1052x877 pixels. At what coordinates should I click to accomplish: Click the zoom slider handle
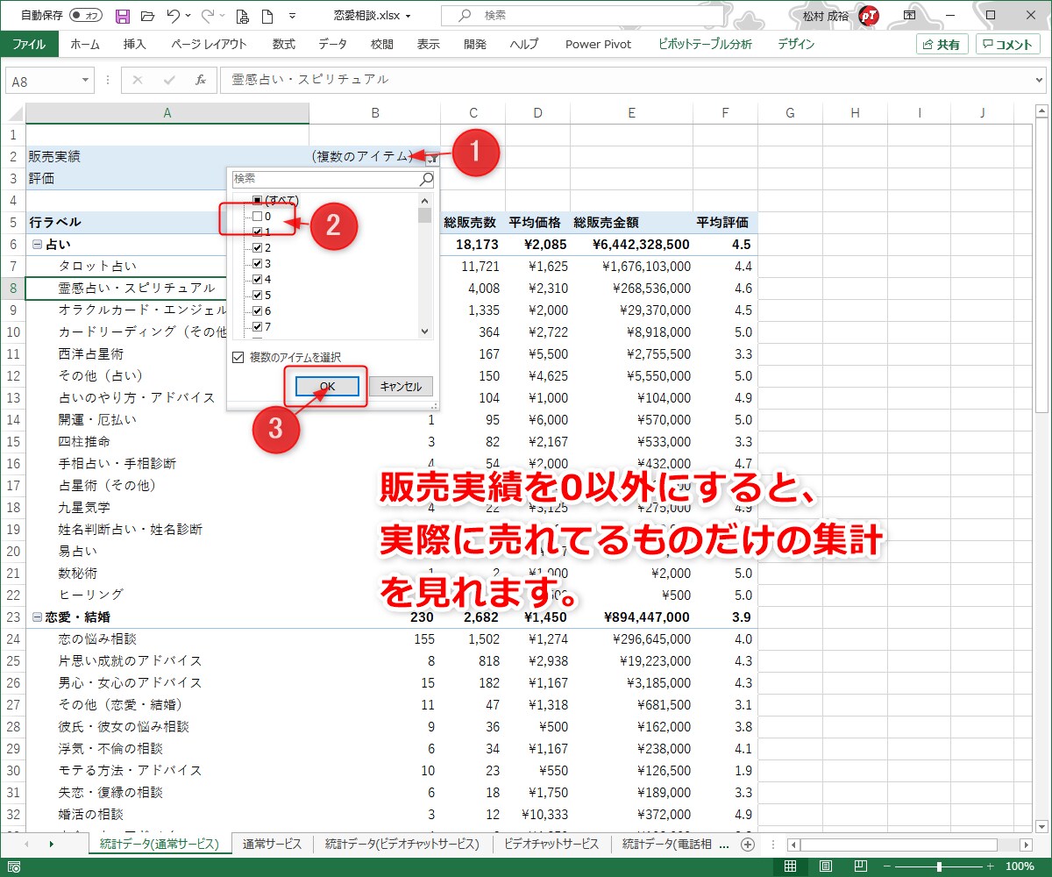tap(940, 866)
